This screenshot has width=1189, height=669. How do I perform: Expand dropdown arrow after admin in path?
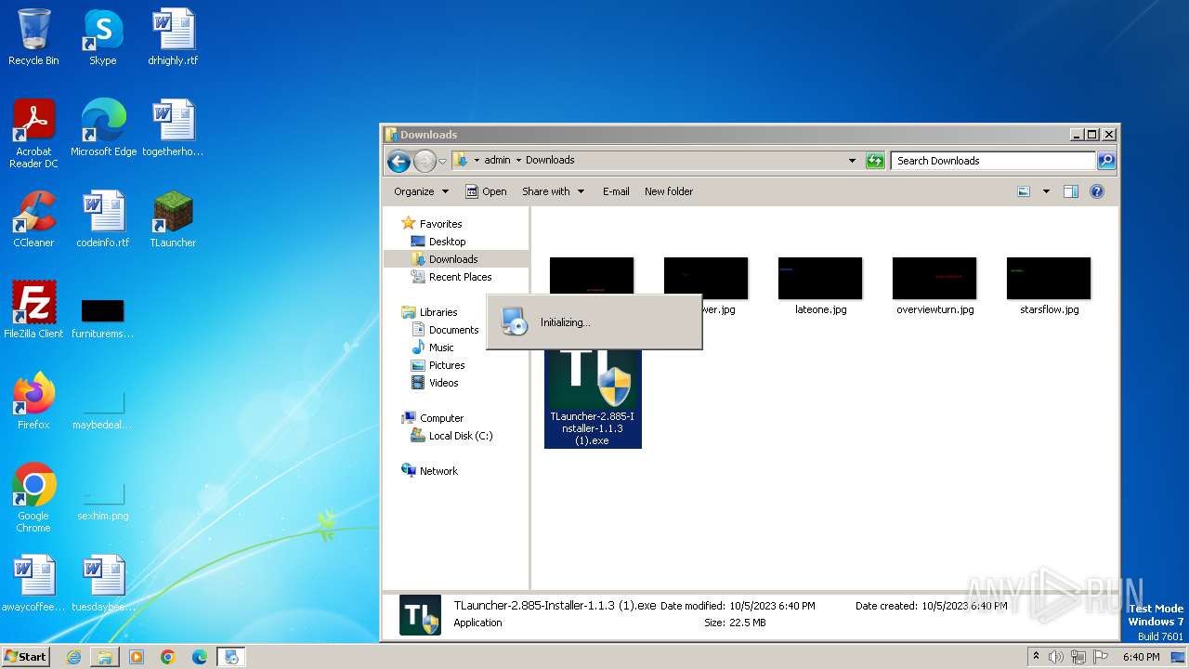click(518, 161)
